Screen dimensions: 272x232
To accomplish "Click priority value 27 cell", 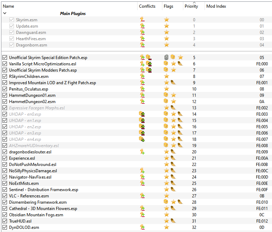I will 194,196.
